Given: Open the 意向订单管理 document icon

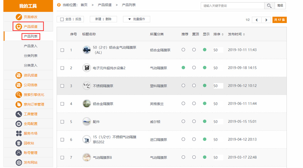Looking at the screenshot, I should click(x=19, y=104).
